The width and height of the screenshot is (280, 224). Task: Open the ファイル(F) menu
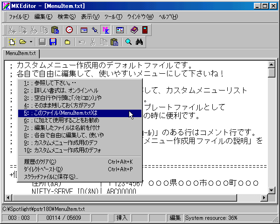click(x=19, y=17)
